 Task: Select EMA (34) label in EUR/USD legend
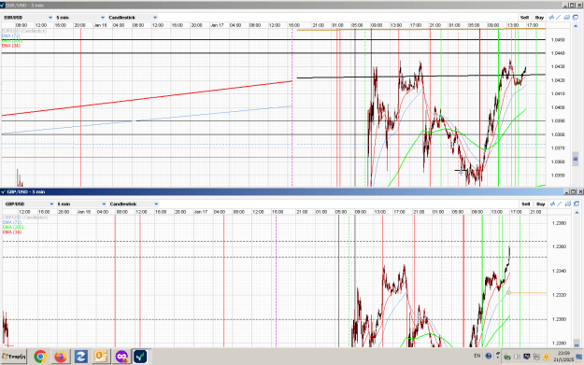tap(11, 46)
